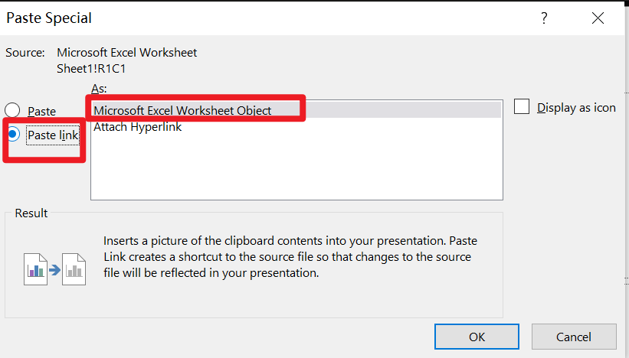Click the Result description paragraph
The height and width of the screenshot is (358, 629).
290,257
